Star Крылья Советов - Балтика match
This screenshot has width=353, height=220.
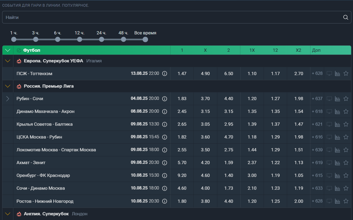(x=346, y=124)
